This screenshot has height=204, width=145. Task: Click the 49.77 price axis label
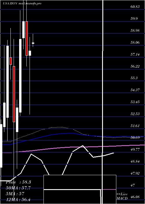click(135, 150)
